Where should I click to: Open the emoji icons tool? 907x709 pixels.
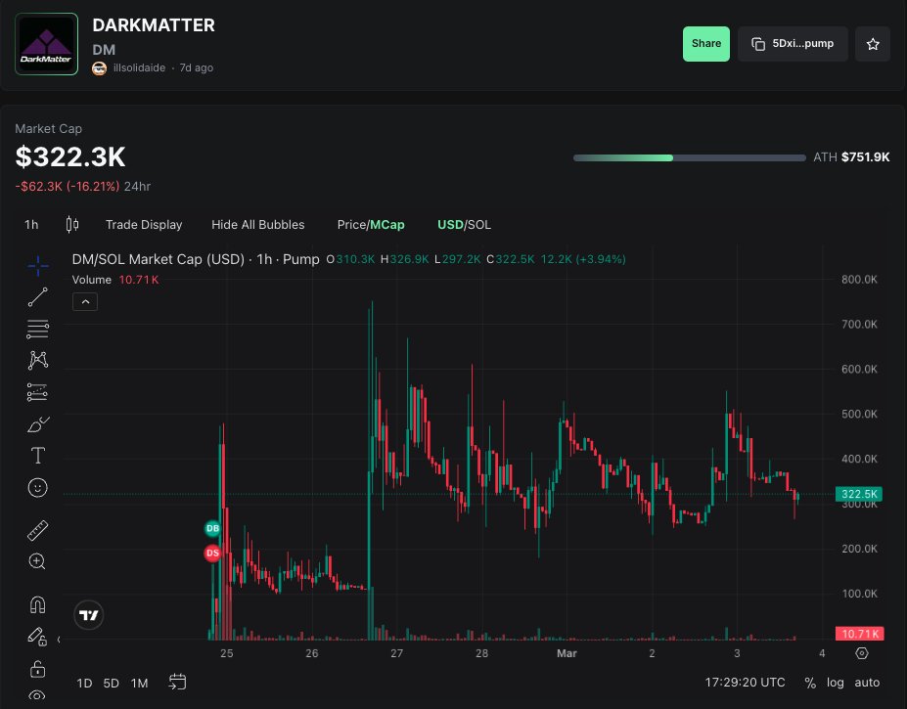click(38, 488)
